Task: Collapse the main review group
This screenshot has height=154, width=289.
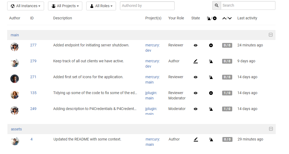Action: pyautogui.click(x=271, y=35)
